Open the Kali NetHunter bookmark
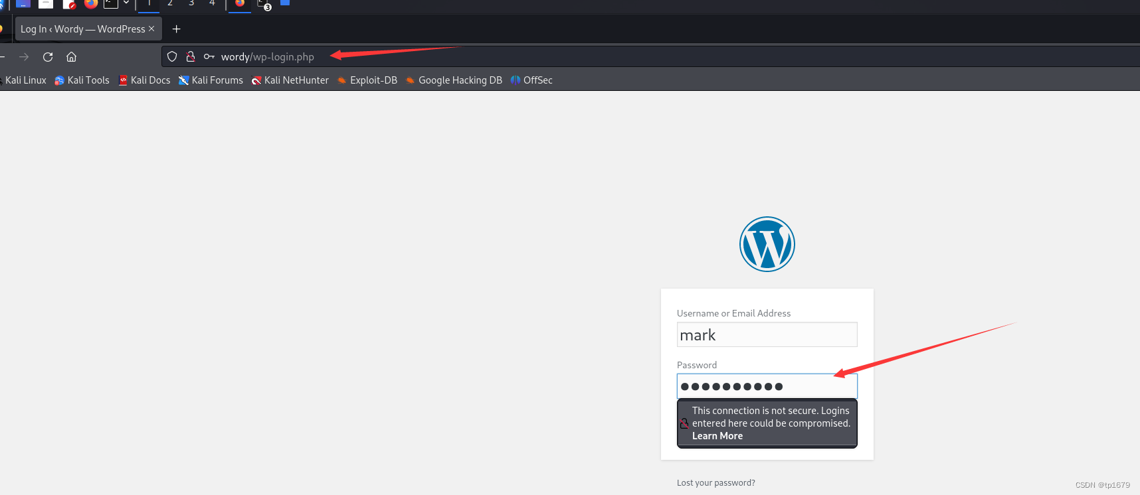 tap(290, 80)
